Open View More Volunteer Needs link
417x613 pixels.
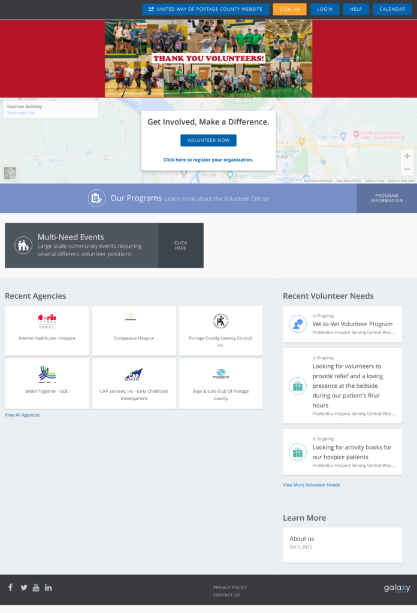[312, 485]
